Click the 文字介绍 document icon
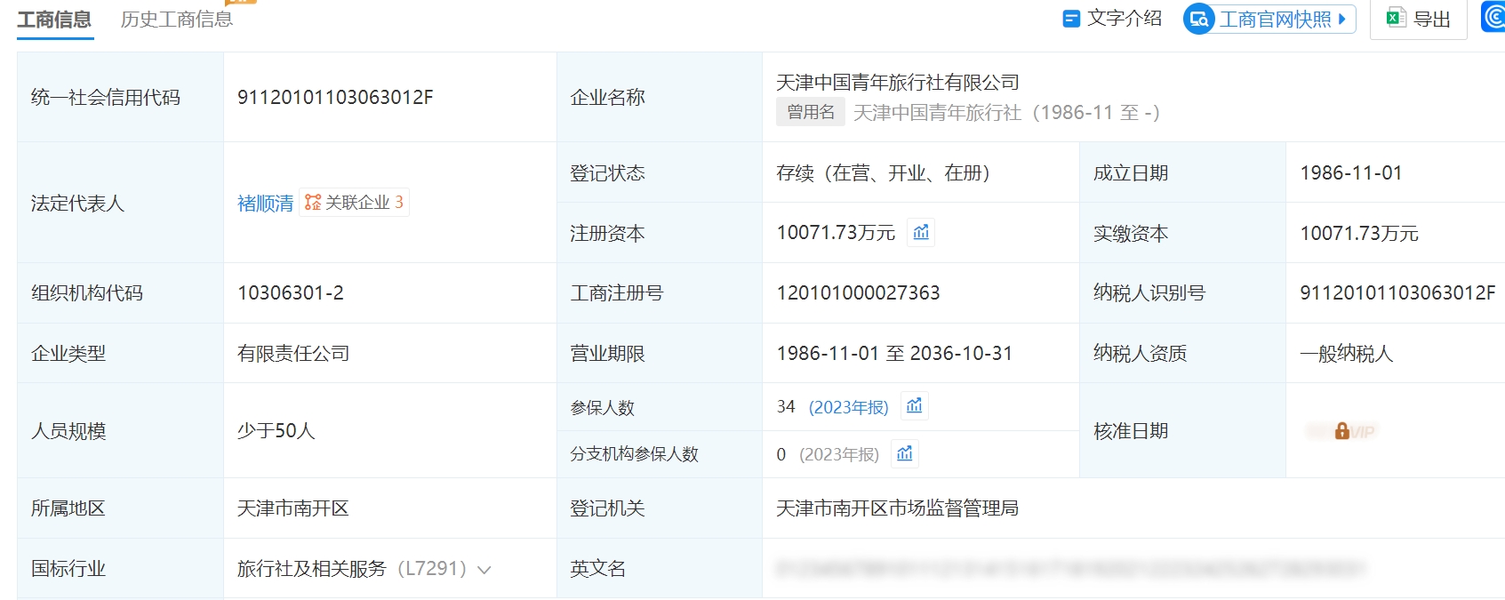Viewport: 1505px width, 600px height. (1071, 19)
